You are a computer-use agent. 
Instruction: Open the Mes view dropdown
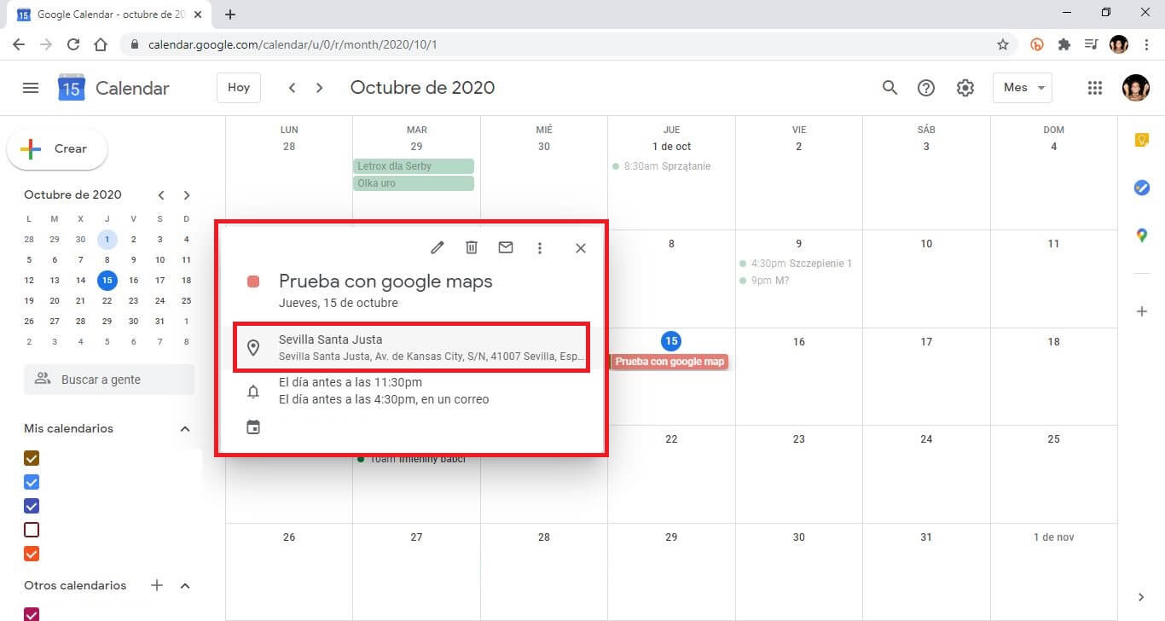pos(1022,88)
